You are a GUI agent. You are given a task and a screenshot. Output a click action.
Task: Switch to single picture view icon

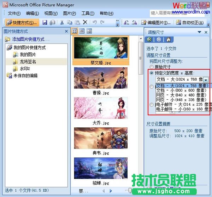pos(89,31)
